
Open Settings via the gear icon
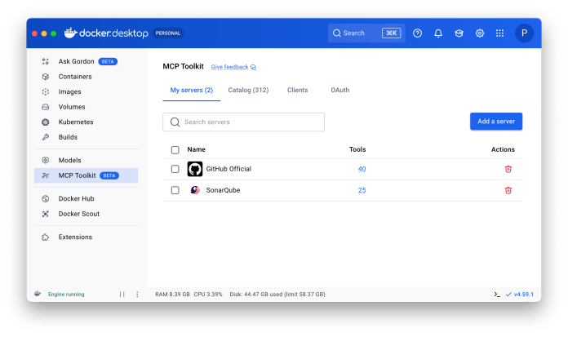480,33
